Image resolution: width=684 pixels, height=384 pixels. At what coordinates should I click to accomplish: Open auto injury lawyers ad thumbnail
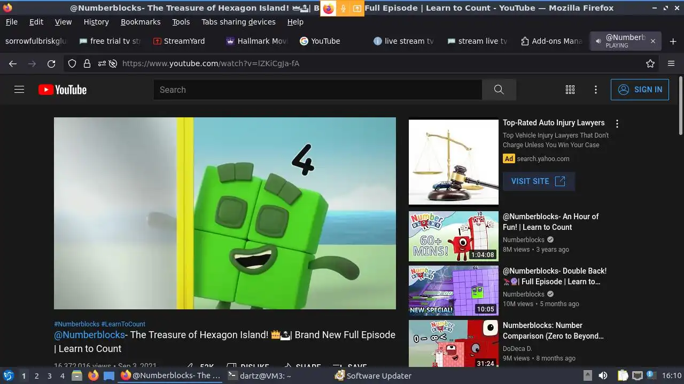coord(454,162)
